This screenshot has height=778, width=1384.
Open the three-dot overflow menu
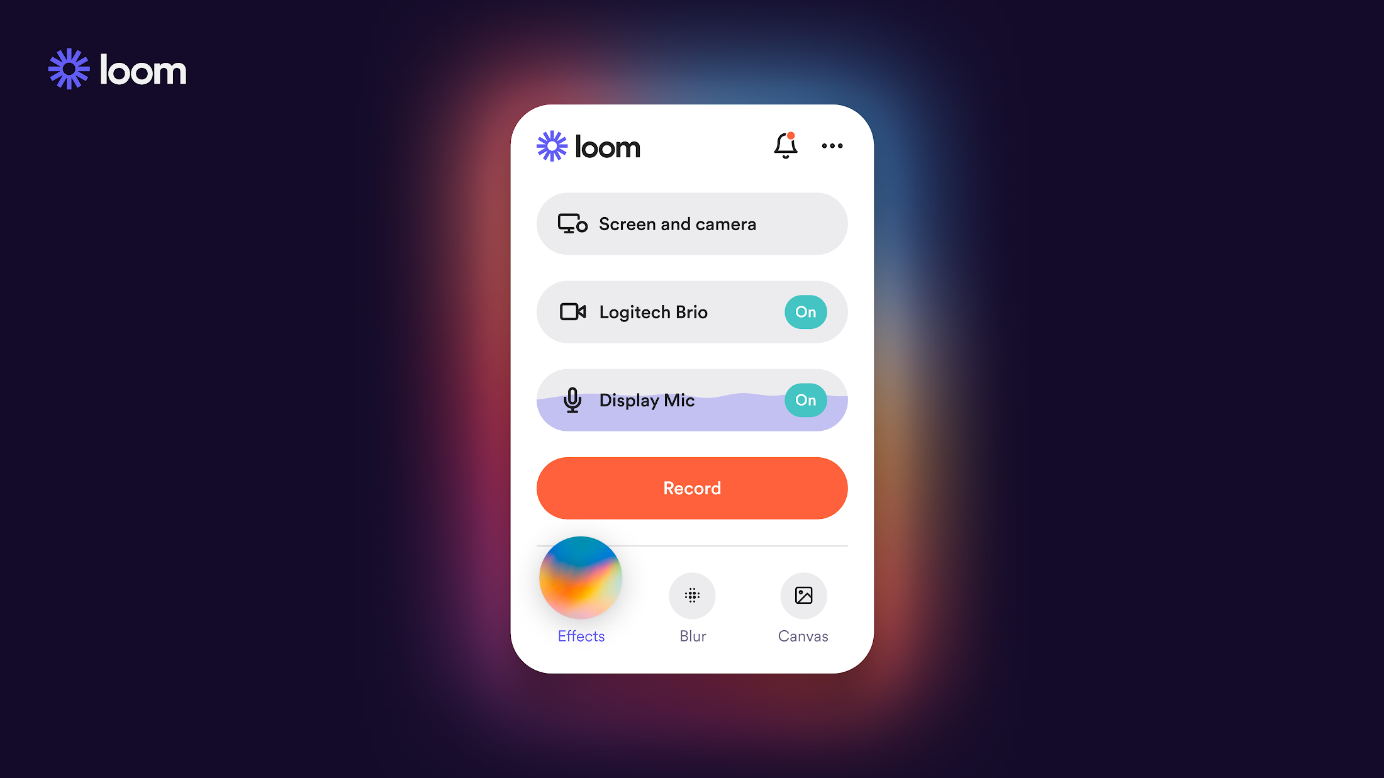[832, 145]
